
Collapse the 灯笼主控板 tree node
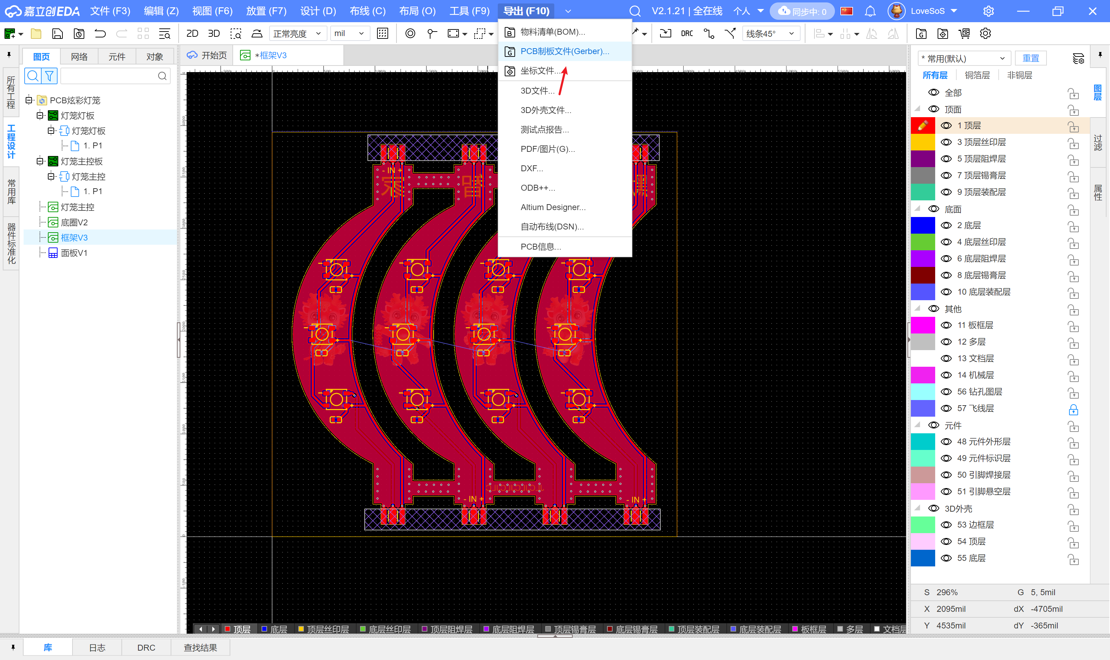[x=40, y=161]
